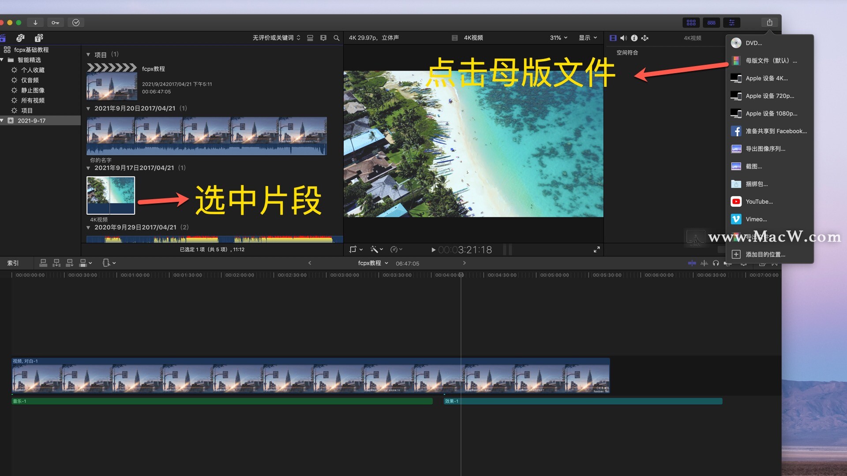Screen dimensions: 847x476
Task: Open the background tasks checkmark icon
Action: pyautogui.click(x=76, y=22)
